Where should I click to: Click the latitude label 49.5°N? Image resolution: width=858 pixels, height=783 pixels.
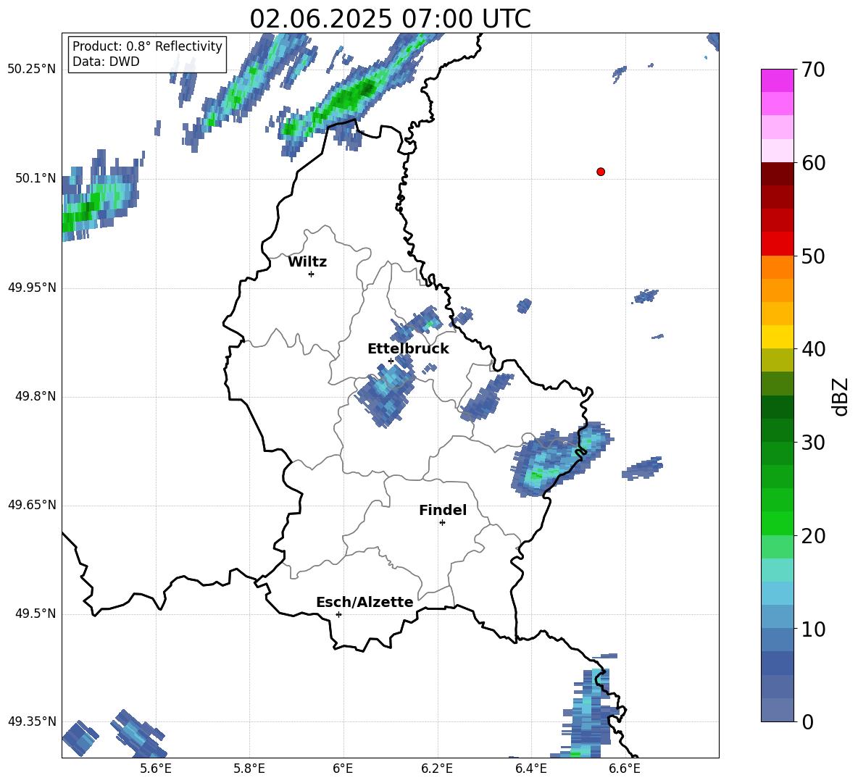click(x=36, y=614)
